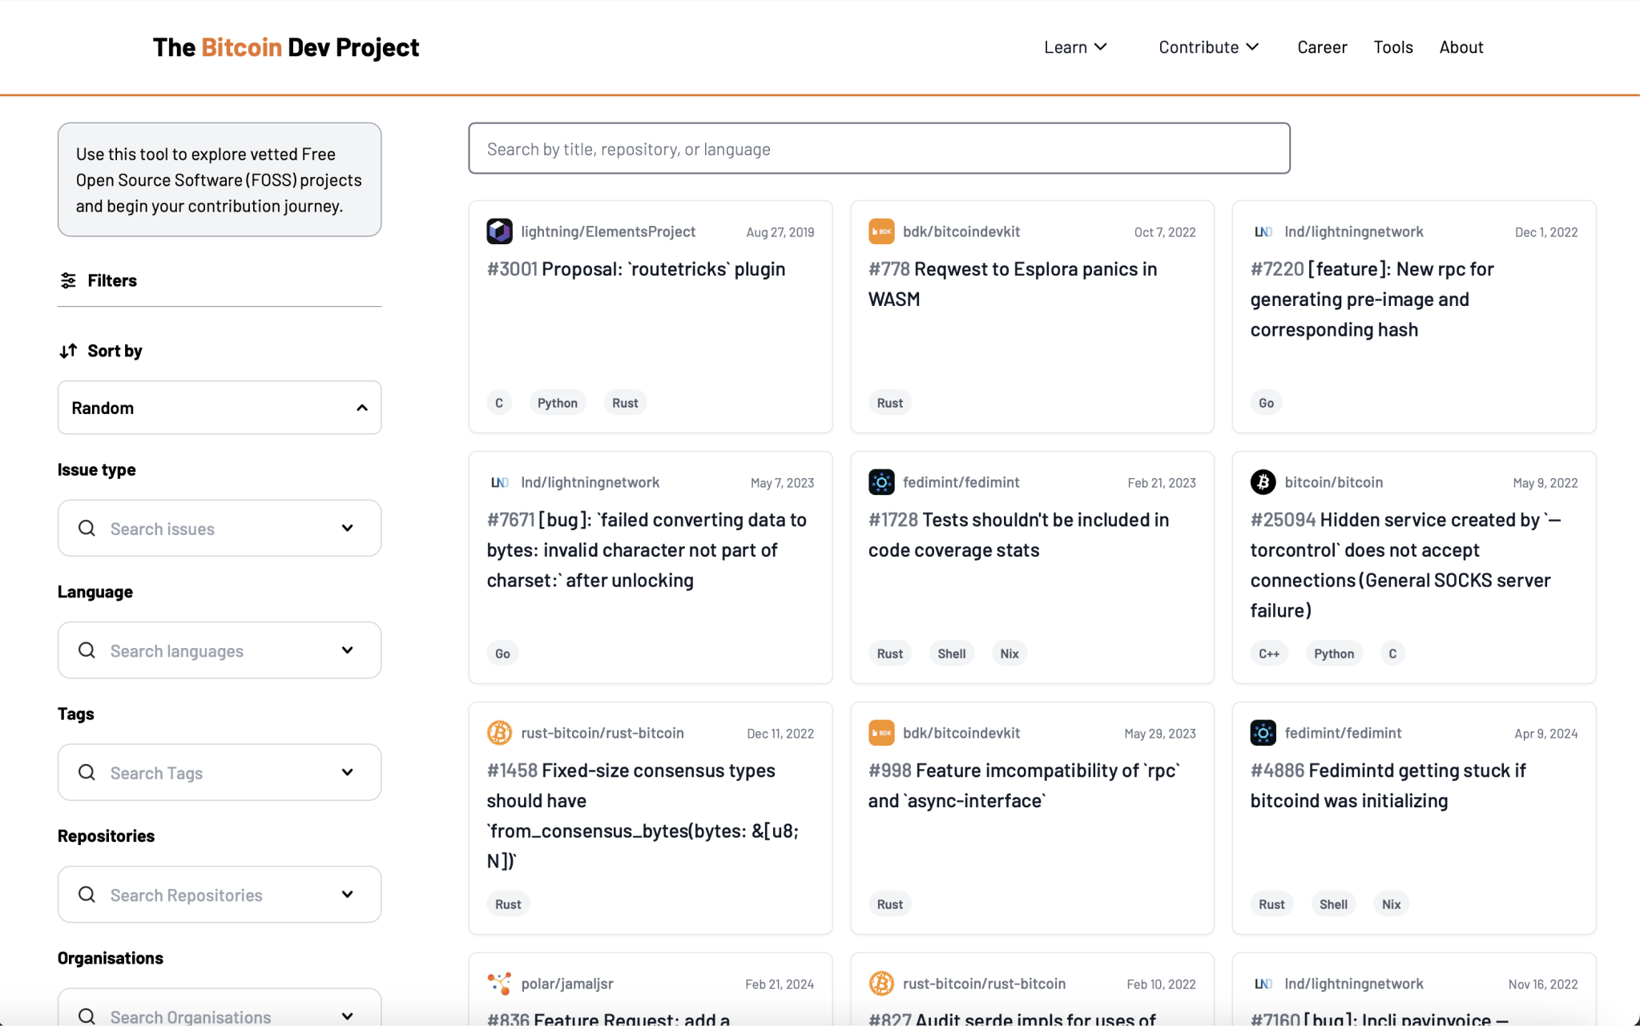Open the Random sort dropdown
The image size is (1640, 1026).
(219, 407)
